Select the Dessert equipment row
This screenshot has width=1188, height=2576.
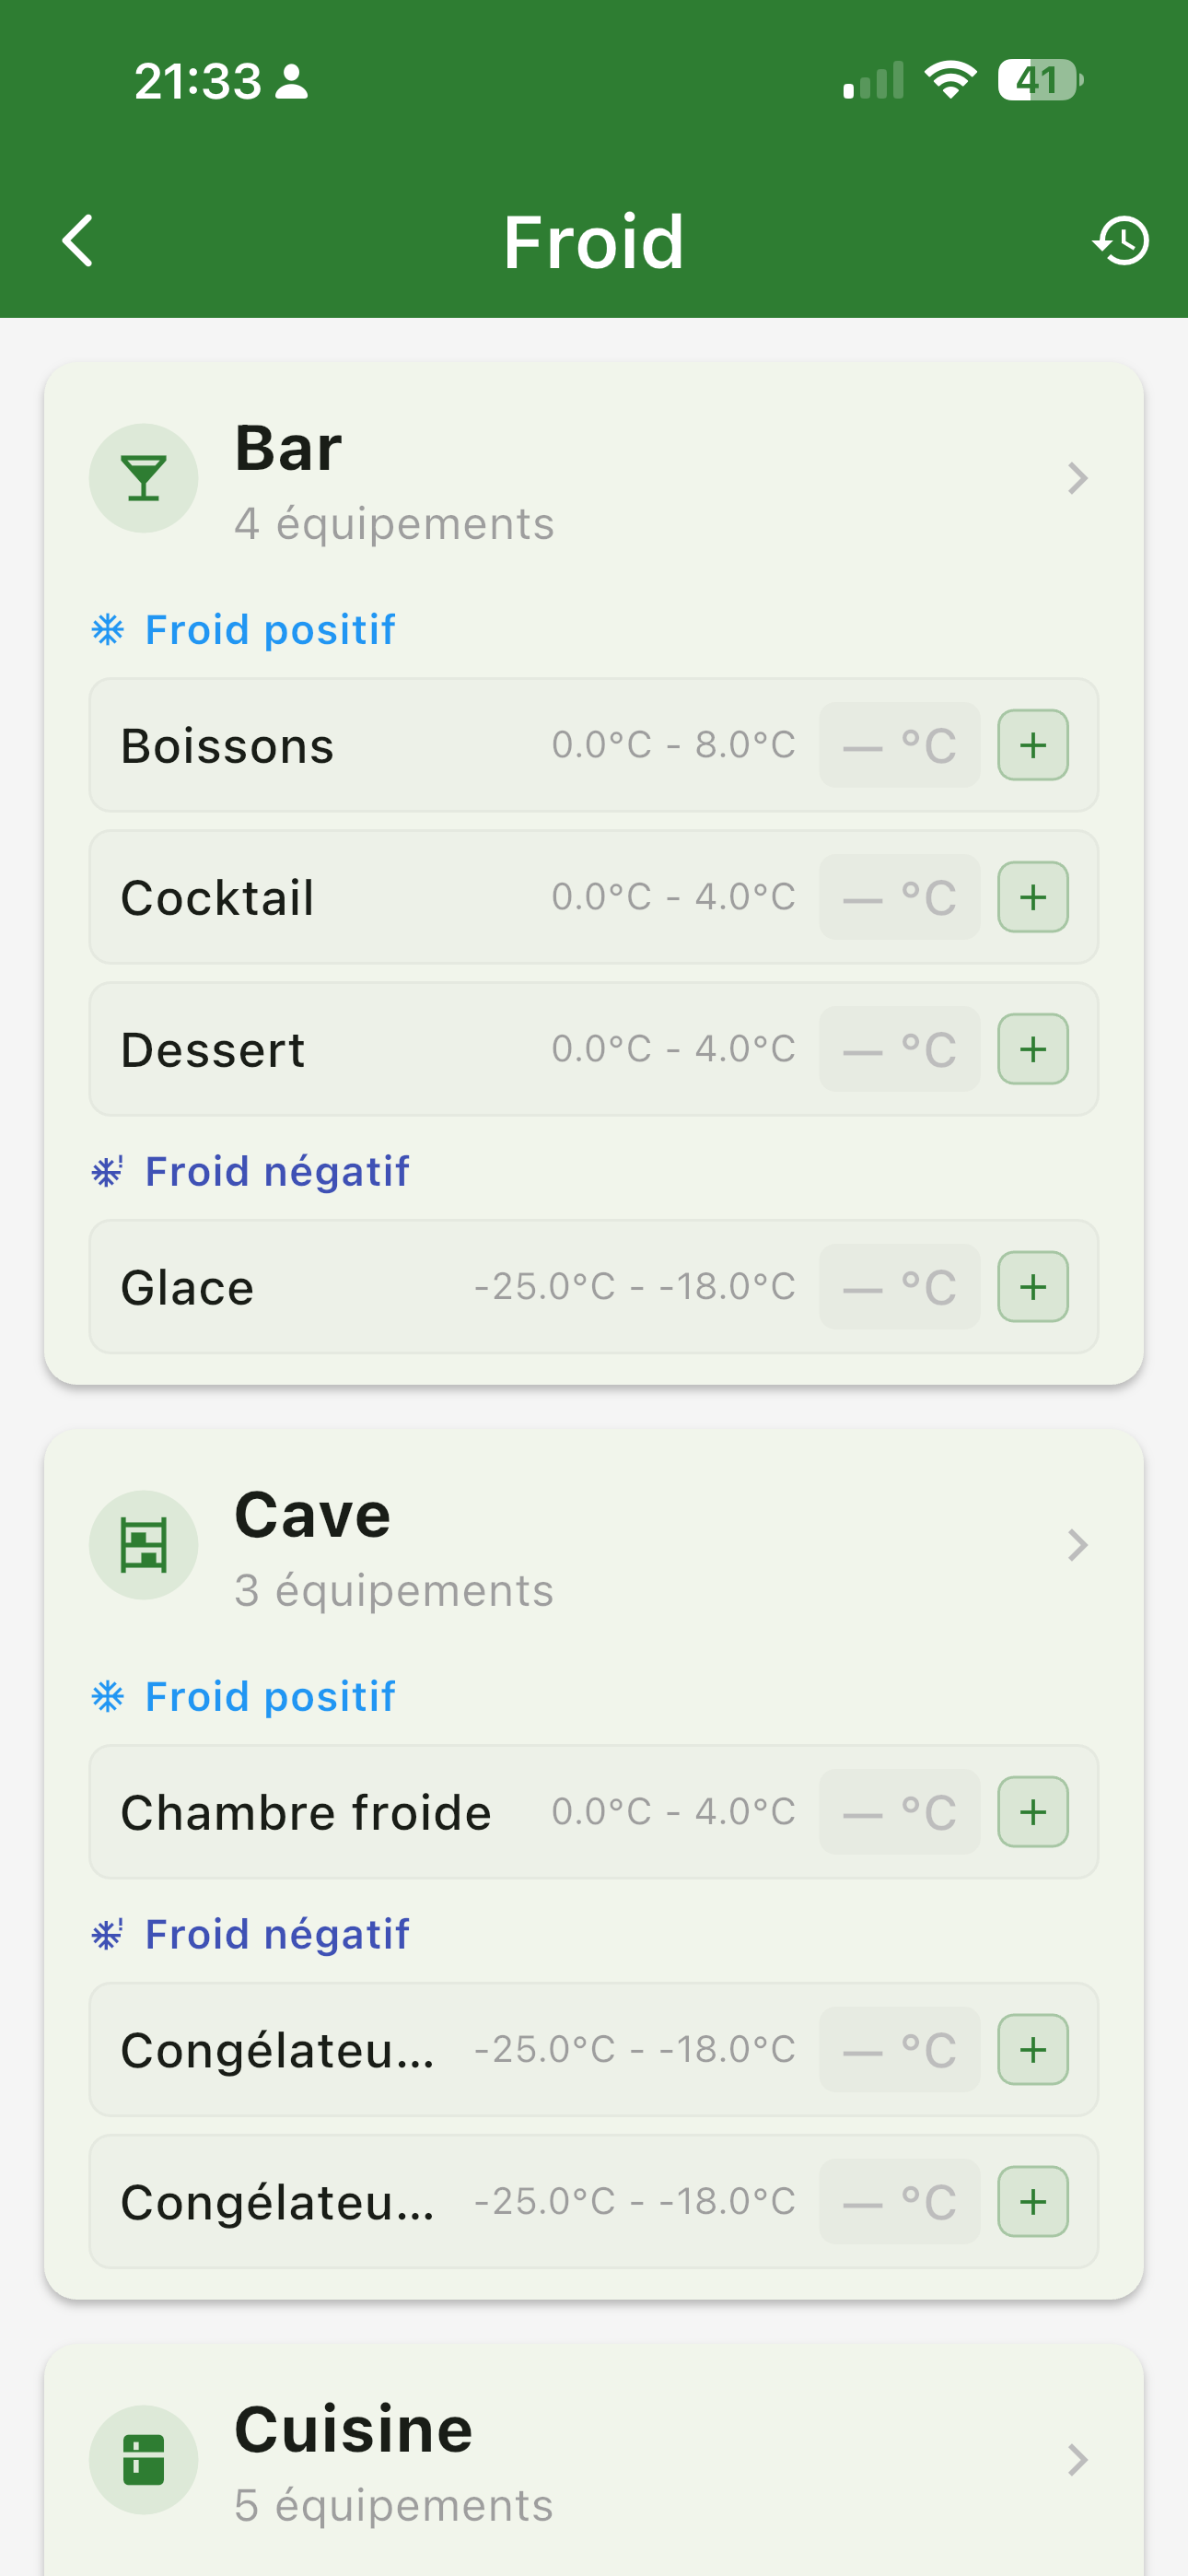coord(594,1049)
